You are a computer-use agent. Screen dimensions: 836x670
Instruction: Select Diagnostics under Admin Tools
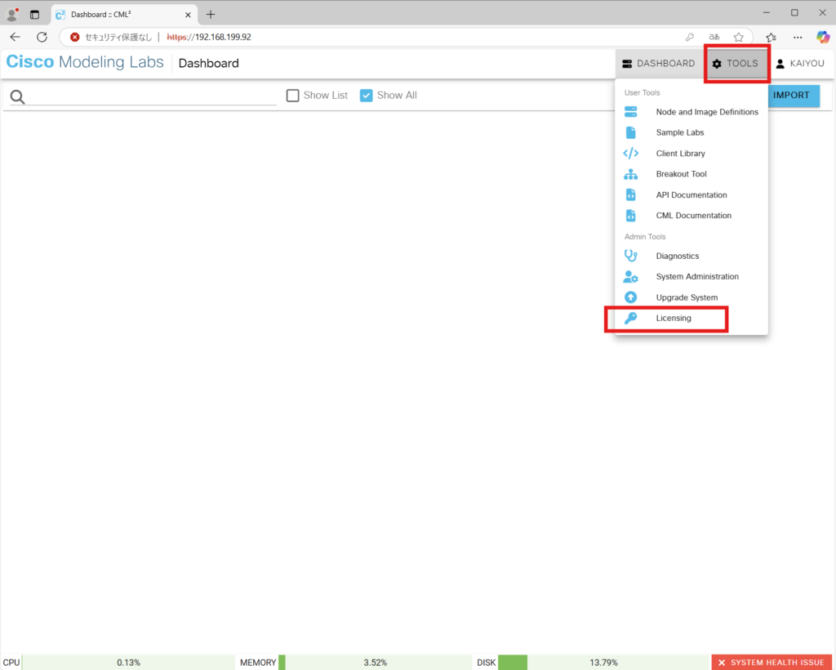click(x=691, y=256)
